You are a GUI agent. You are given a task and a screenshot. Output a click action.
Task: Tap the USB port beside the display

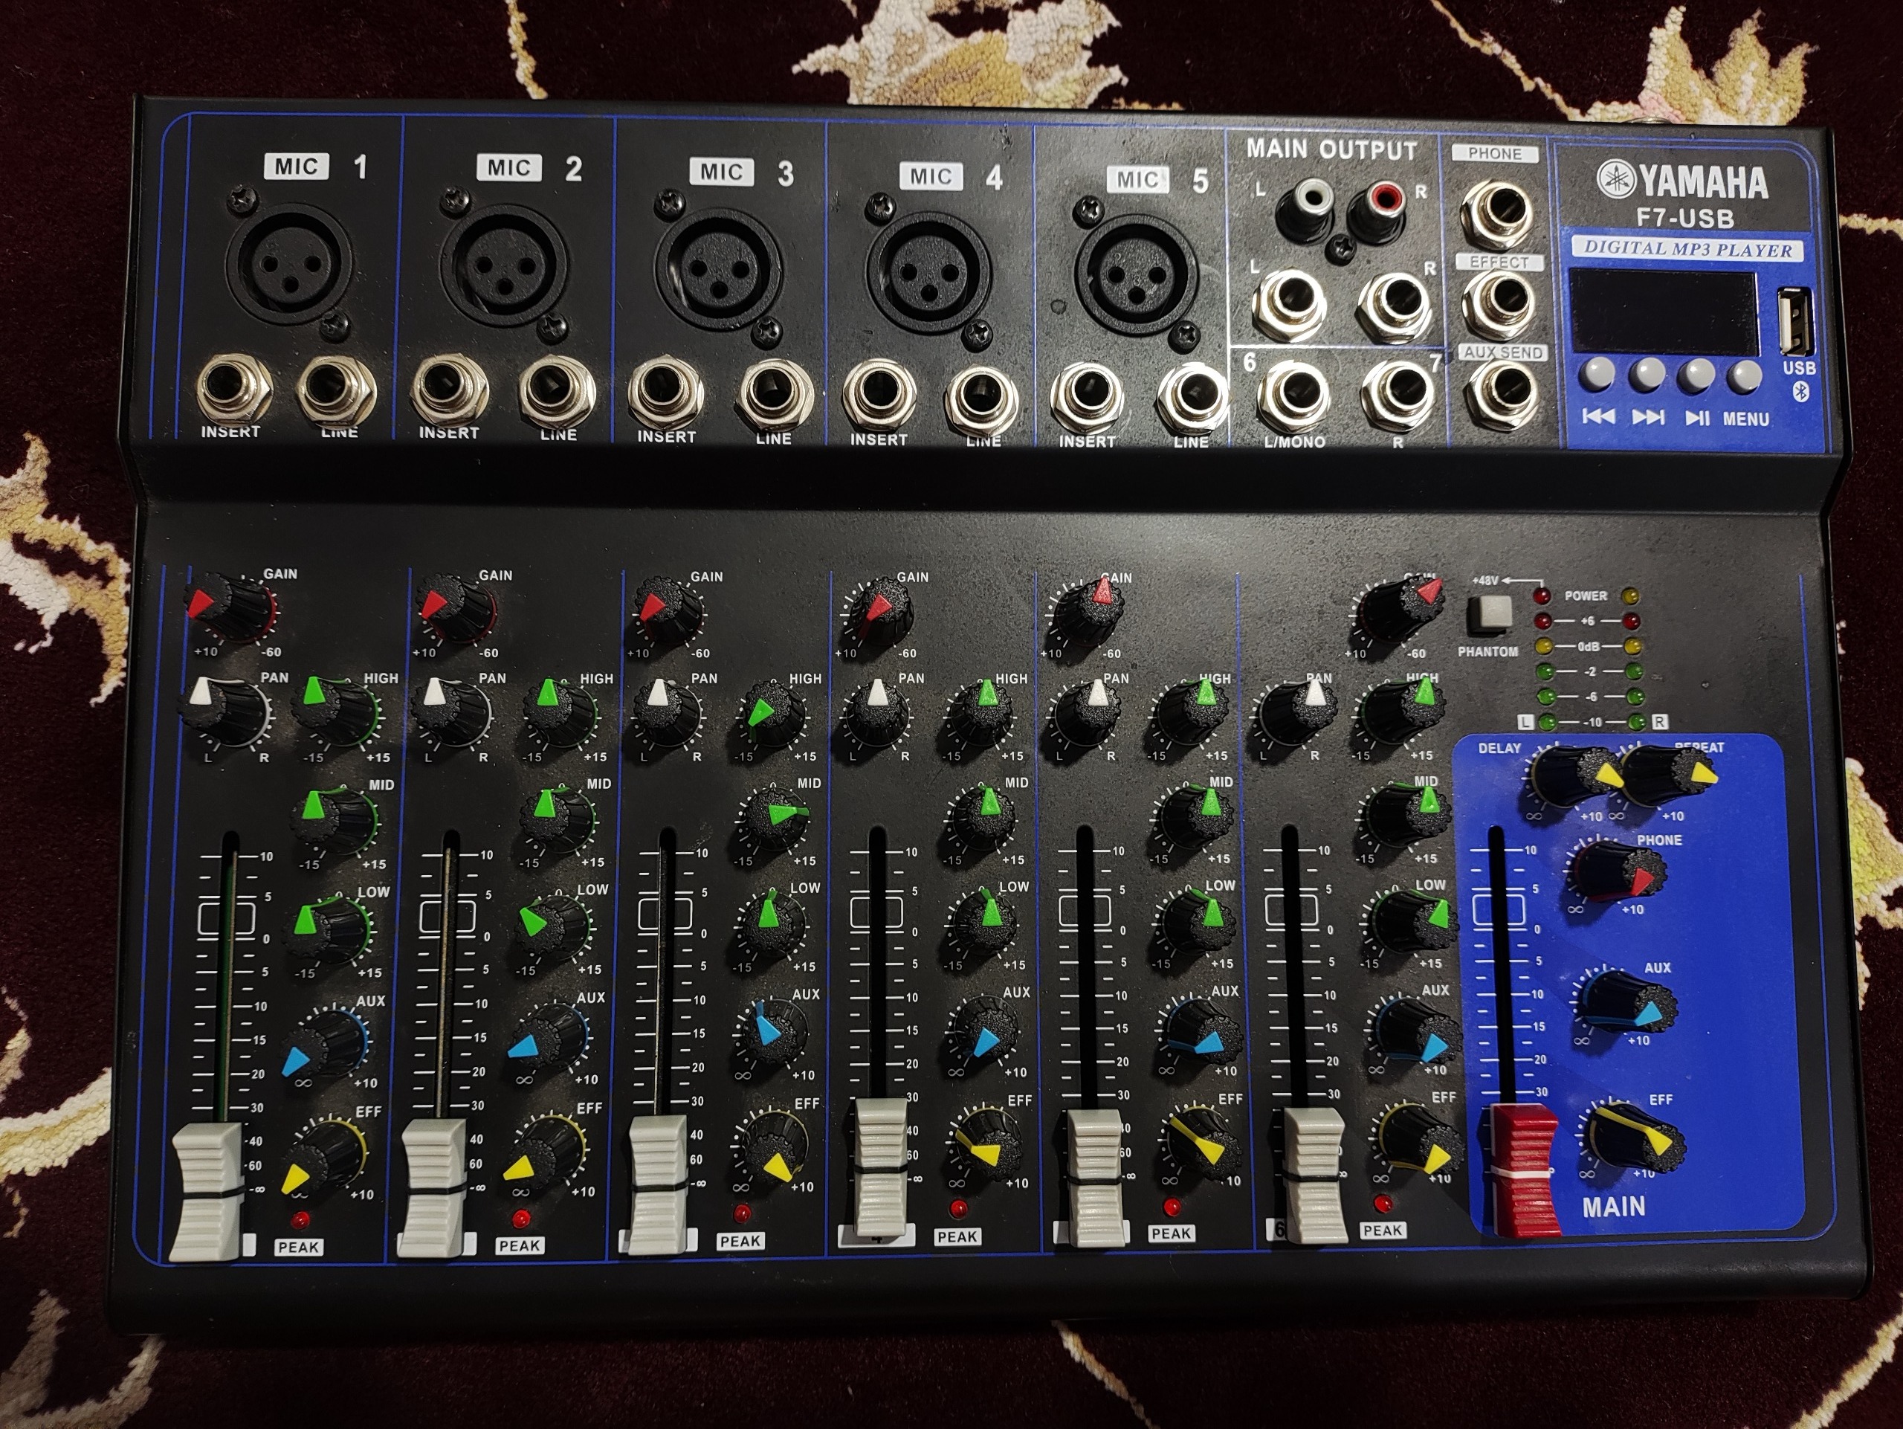[x=1795, y=322]
